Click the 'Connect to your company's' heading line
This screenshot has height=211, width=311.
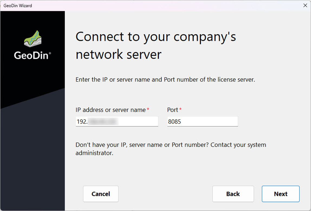(156, 37)
